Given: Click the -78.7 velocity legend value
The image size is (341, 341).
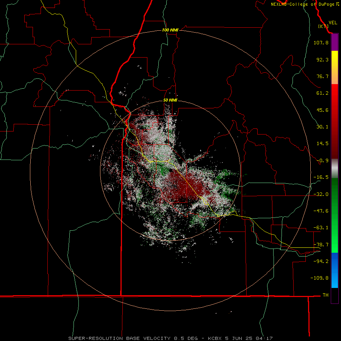Looking at the screenshot, I should pos(321,245).
